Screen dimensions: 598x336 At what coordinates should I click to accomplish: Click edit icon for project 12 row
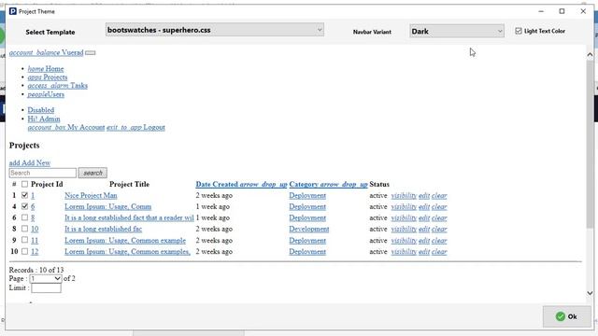click(424, 252)
